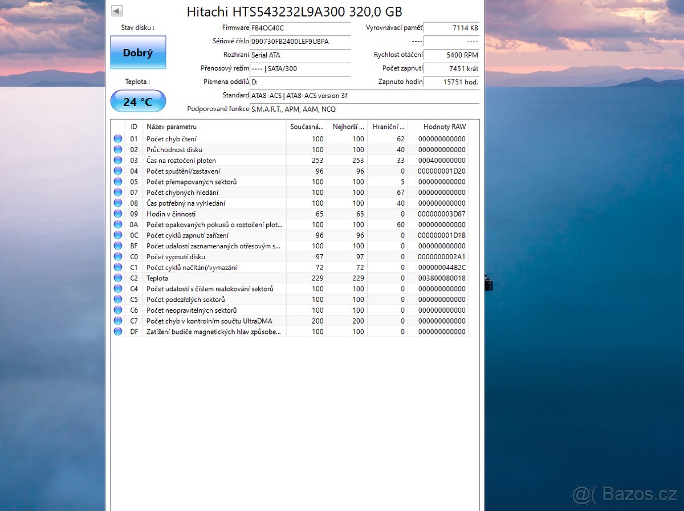
Task: Select the blue indicator next to Počet přemapovaných sektorů
Action: pyautogui.click(x=117, y=181)
